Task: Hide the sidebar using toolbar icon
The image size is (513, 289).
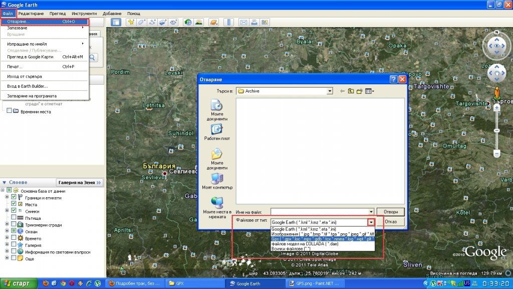Action: pos(116,22)
